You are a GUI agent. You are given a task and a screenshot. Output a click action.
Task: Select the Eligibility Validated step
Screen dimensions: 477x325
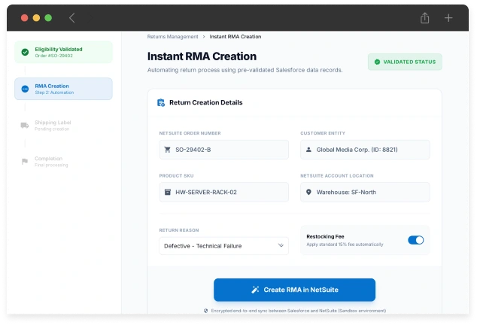coord(64,52)
